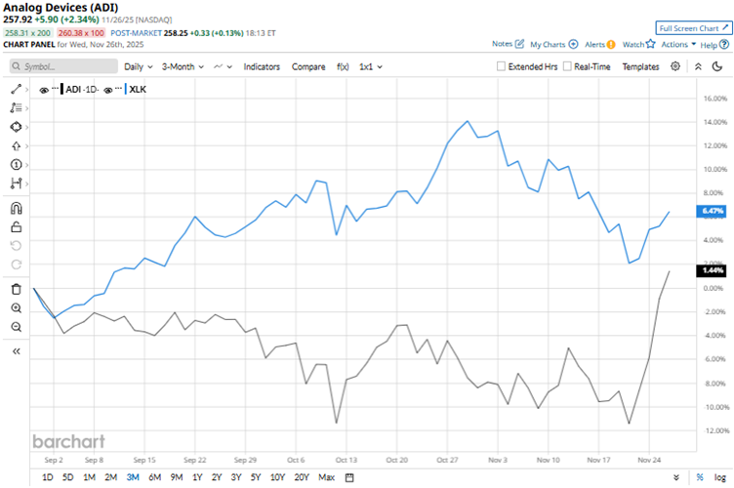Open the Compare menu
The width and height of the screenshot is (734, 488).
pyautogui.click(x=308, y=67)
